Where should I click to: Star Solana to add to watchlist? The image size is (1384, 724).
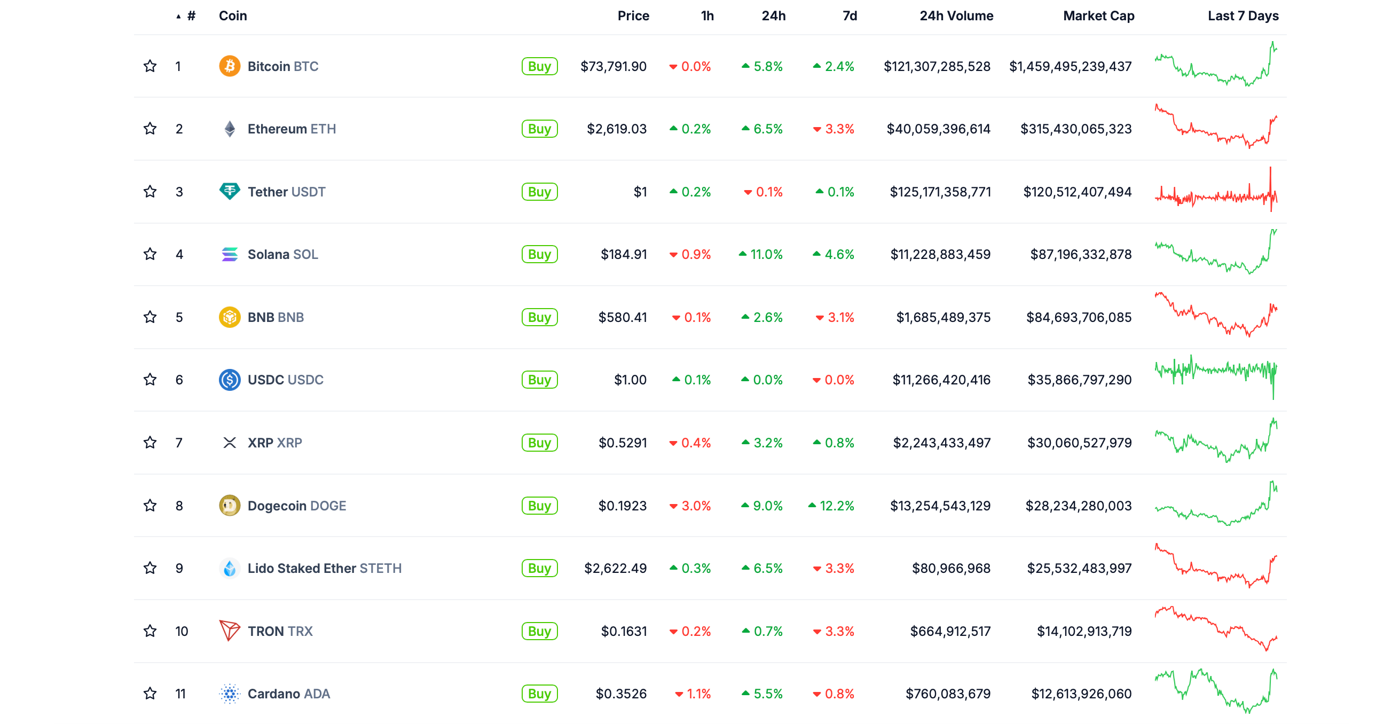[x=150, y=254]
